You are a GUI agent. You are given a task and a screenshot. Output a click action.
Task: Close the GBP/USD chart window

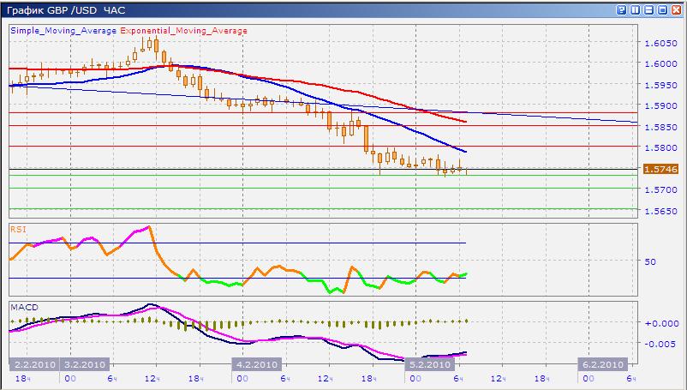[676, 9]
